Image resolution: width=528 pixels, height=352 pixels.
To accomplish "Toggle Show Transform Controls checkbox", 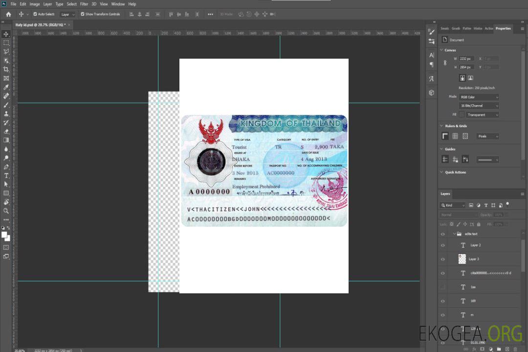I will click(83, 14).
